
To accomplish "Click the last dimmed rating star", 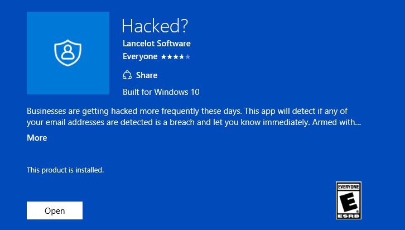I will pos(188,56).
